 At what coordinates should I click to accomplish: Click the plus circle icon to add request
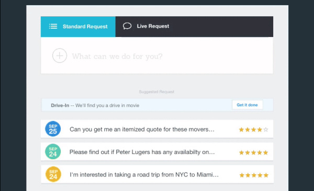pos(60,55)
